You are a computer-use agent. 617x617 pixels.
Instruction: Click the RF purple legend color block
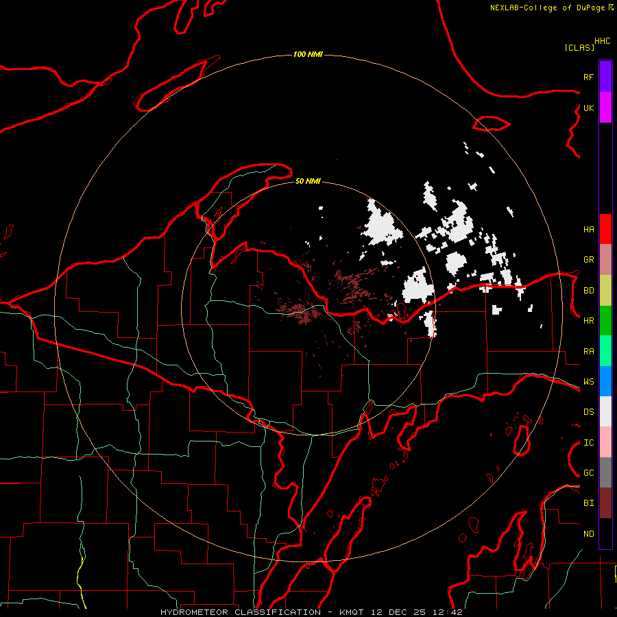605,77
